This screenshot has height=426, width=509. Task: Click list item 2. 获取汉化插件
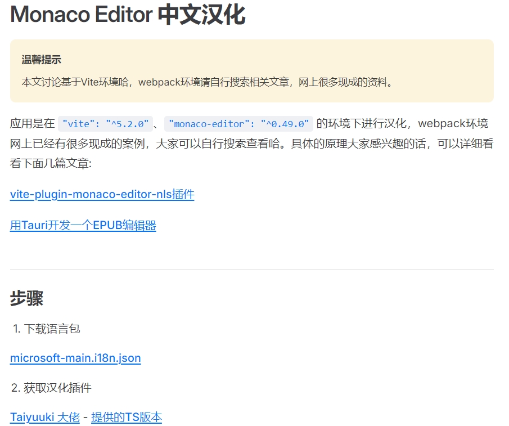(x=51, y=388)
